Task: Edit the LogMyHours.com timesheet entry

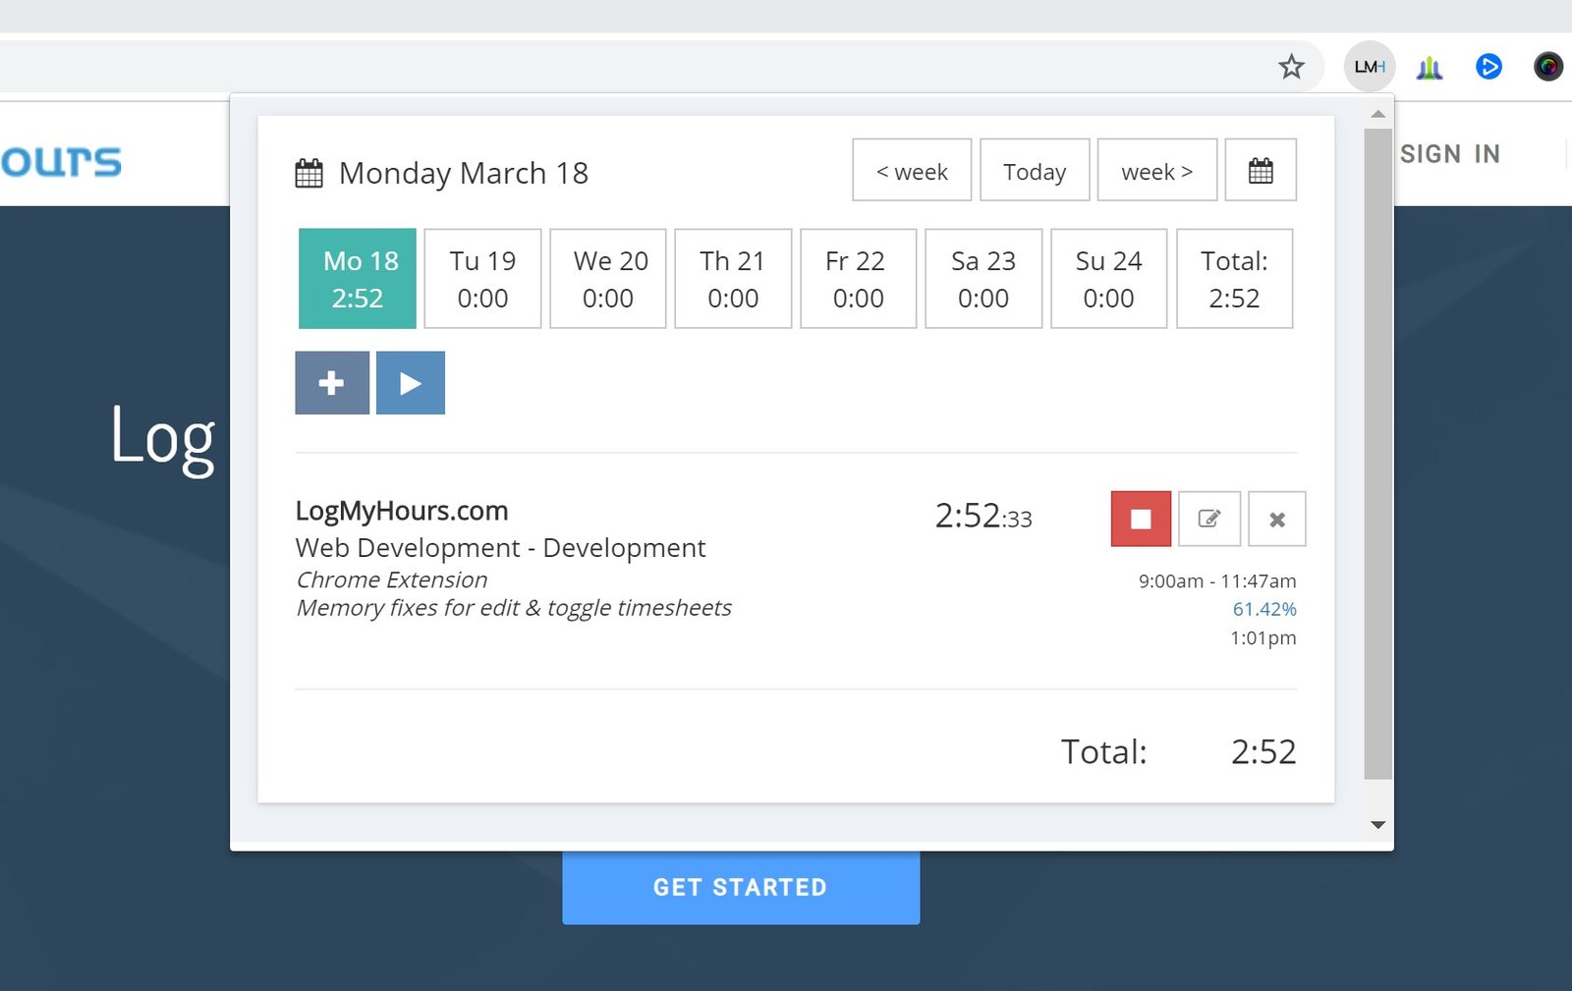Action: [x=1208, y=519]
